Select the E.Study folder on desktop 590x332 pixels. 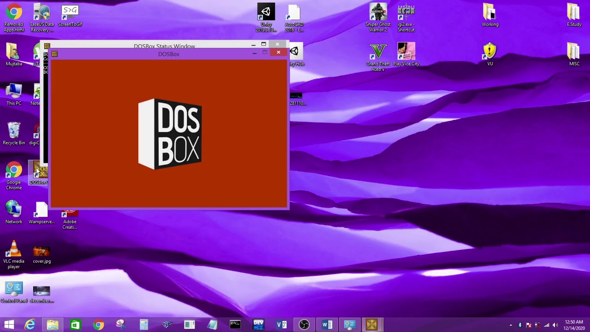(x=574, y=15)
